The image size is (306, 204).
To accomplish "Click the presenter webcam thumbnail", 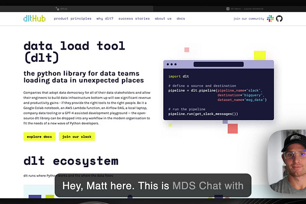I will [x=287, y=162].
